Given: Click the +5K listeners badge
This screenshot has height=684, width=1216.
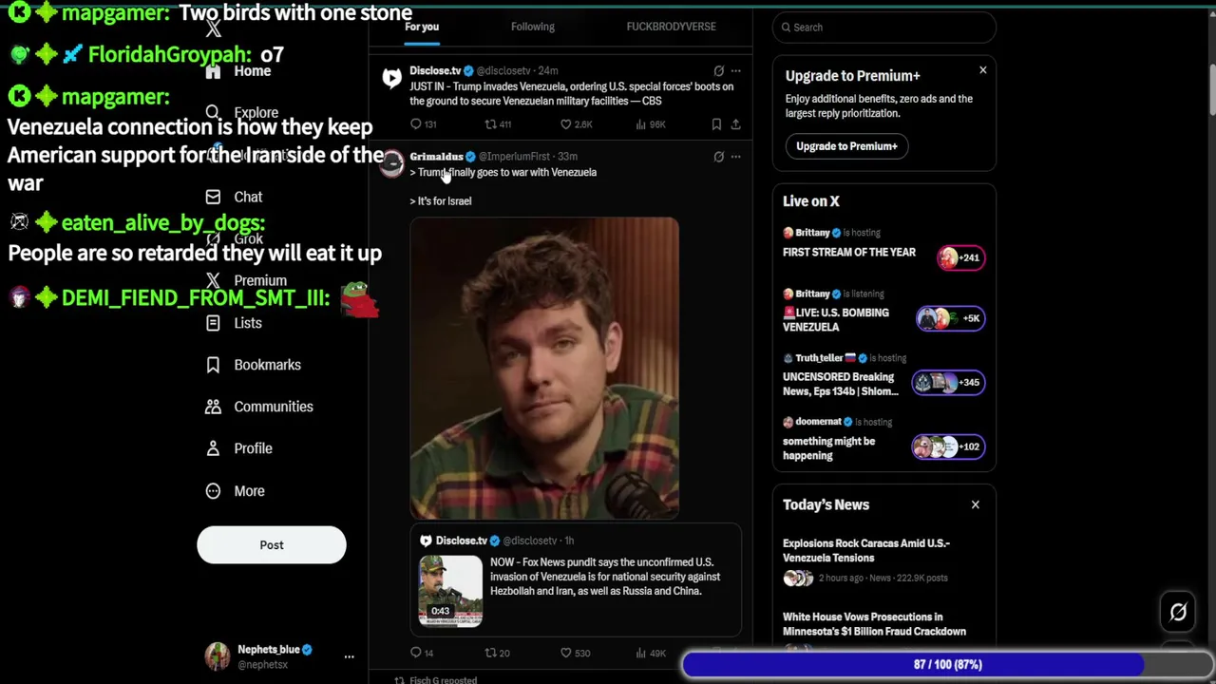Looking at the screenshot, I should click(950, 318).
